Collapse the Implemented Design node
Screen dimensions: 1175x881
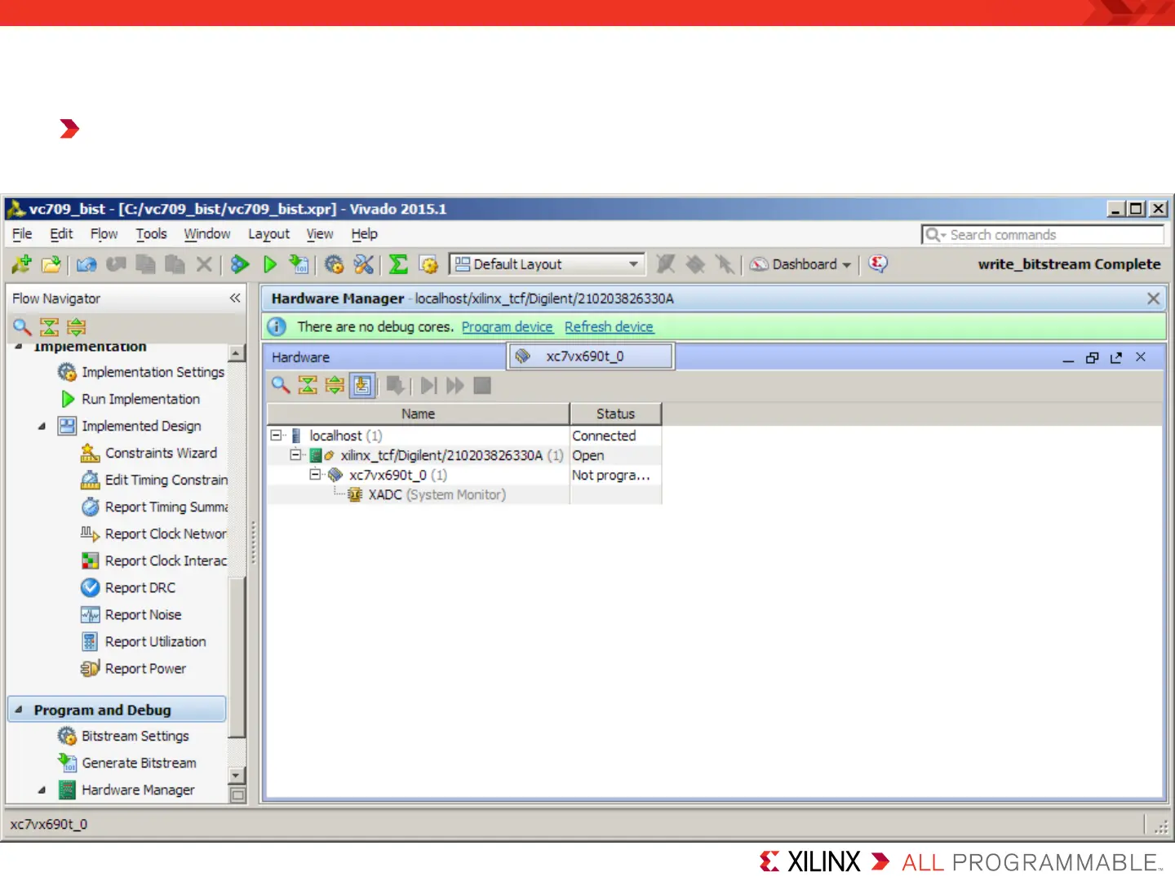42,426
